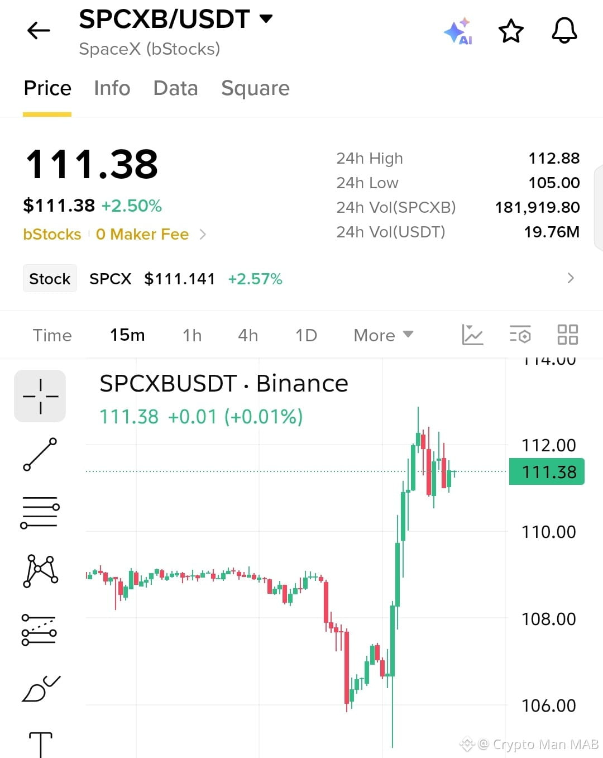Open the AI assistant sparkle icon
603x758 pixels.
[x=458, y=31]
